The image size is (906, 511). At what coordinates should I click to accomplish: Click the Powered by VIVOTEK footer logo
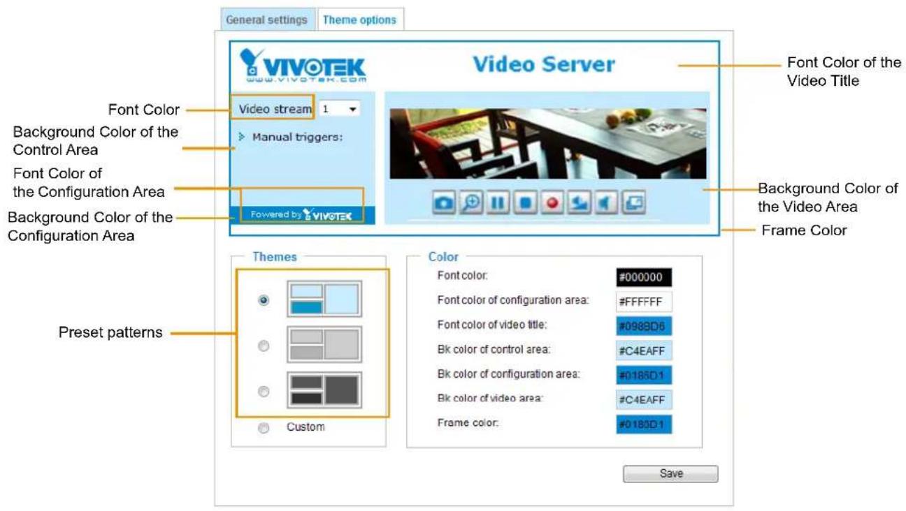(303, 215)
